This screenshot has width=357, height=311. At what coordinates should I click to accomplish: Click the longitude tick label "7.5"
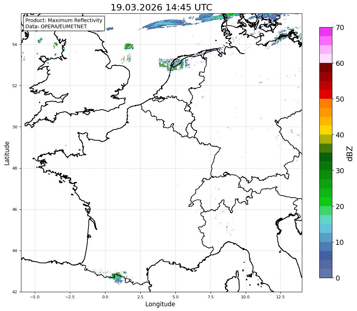(x=211, y=297)
